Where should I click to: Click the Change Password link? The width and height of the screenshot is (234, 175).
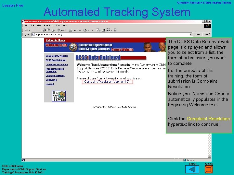[x=55, y=76]
